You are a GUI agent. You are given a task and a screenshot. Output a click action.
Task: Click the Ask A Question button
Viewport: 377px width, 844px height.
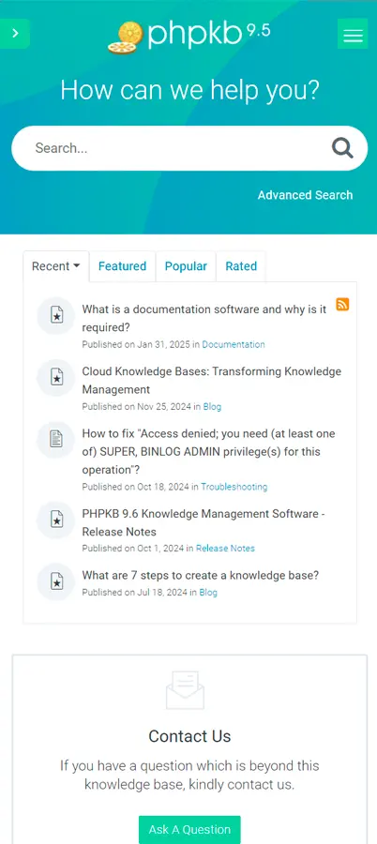point(189,830)
